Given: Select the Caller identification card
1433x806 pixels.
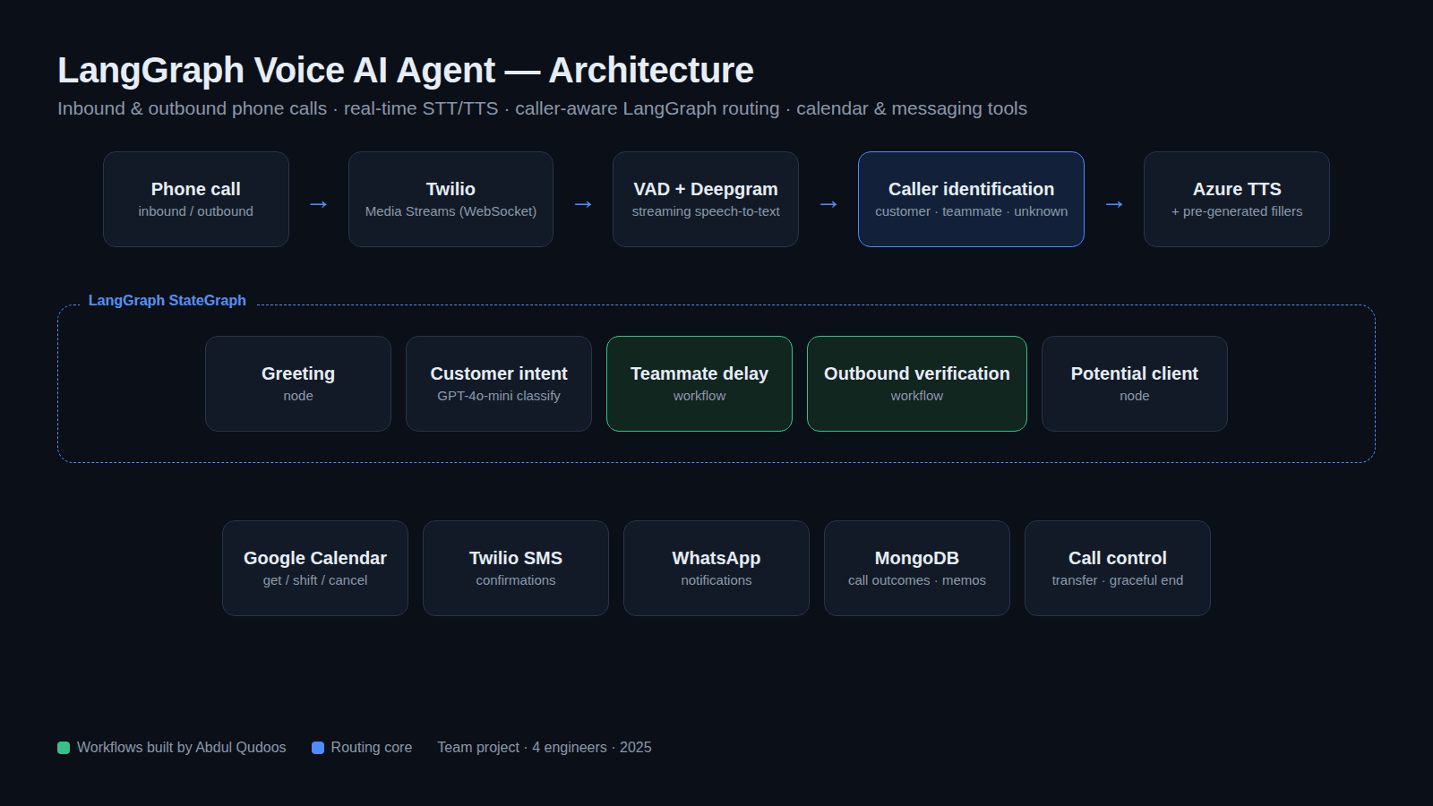Looking at the screenshot, I should pyautogui.click(x=971, y=199).
